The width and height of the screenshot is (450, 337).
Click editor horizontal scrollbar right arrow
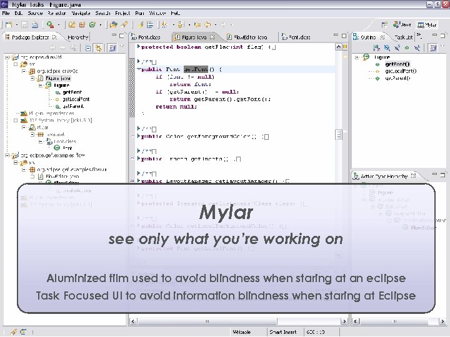click(344, 321)
